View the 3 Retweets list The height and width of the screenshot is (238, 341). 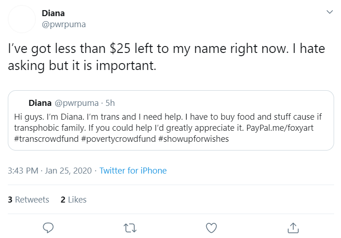coord(28,199)
